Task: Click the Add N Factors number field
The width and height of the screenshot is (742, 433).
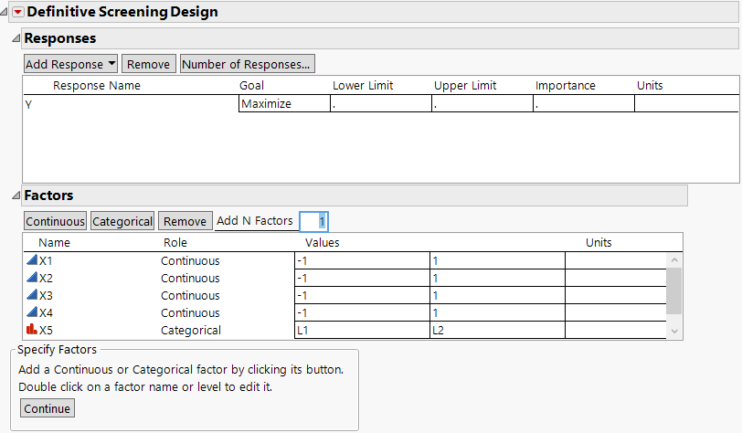Action: (314, 221)
